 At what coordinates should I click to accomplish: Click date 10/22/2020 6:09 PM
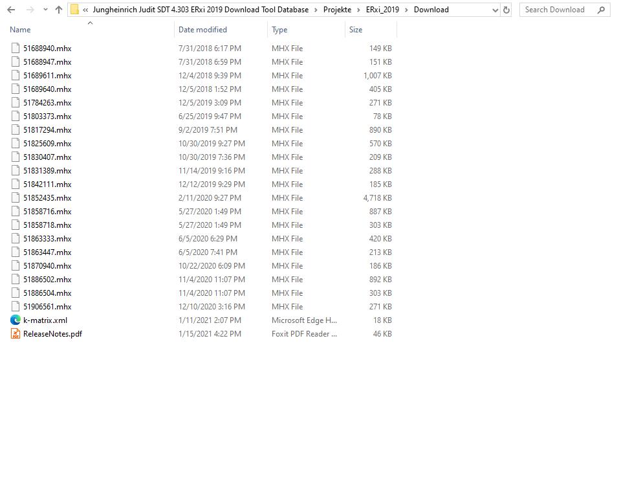[212, 265]
